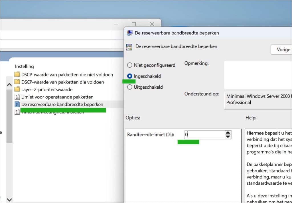The width and height of the screenshot is (292, 203).
Task: Click the Opmerking comment text box
Action: pyautogui.click(x=258, y=75)
